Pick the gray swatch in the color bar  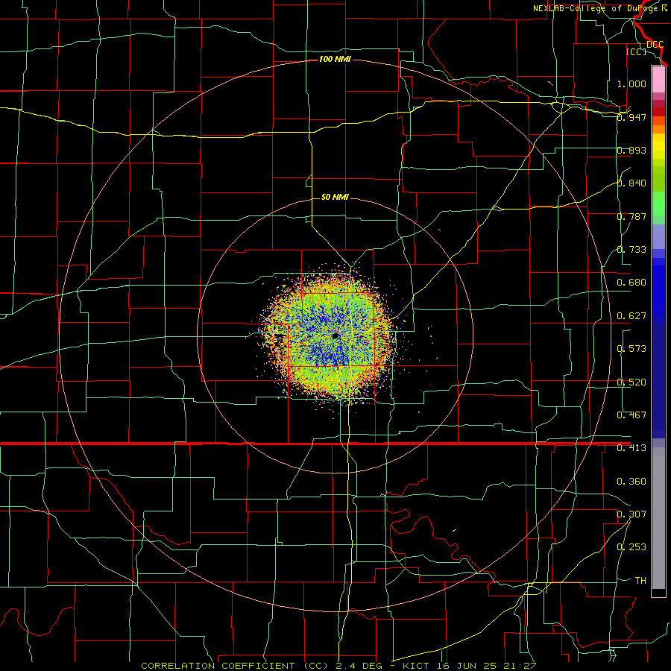click(x=658, y=518)
